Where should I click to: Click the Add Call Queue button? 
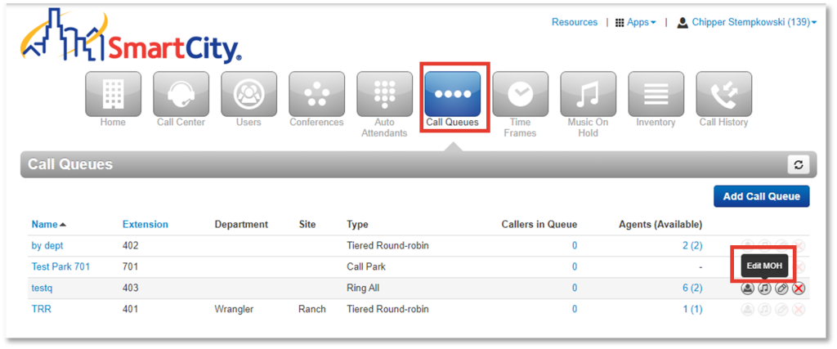pyautogui.click(x=761, y=196)
